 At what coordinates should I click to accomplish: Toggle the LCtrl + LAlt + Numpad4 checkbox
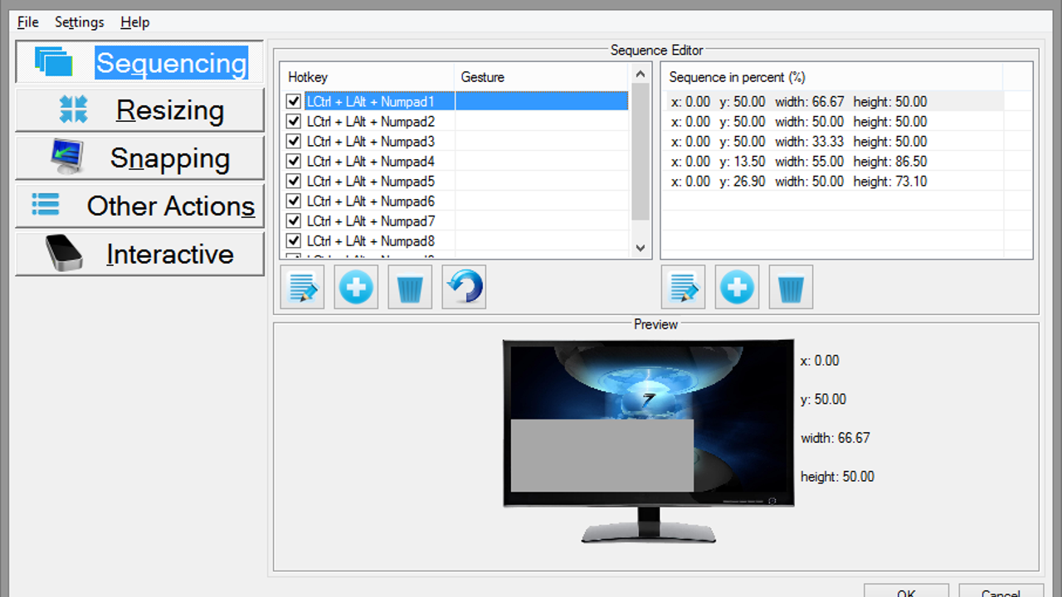click(293, 162)
